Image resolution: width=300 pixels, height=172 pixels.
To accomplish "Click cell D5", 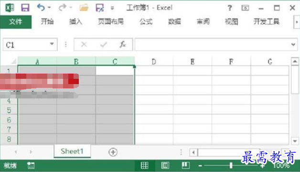I will pyautogui.click(x=154, y=109).
